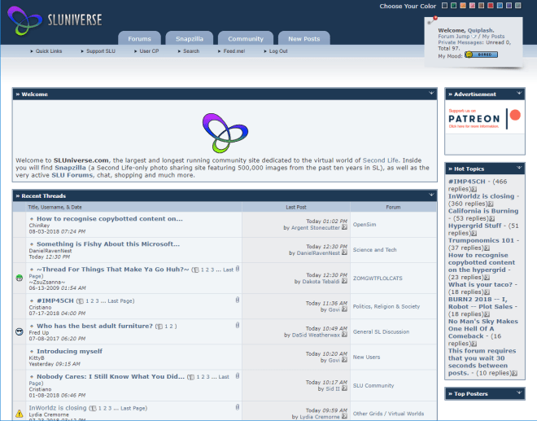Click paperclip on InWorldz is closing thread row

click(x=238, y=407)
